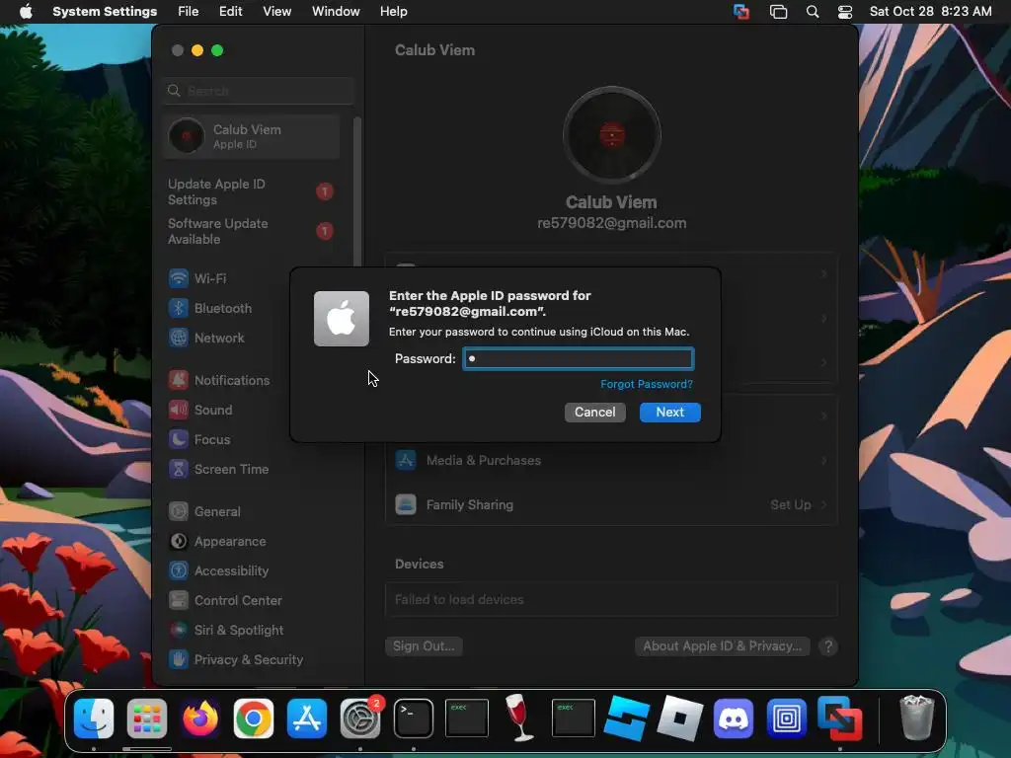The height and width of the screenshot is (758, 1011).
Task: Open the System Settings menu
Action: [x=105, y=12]
